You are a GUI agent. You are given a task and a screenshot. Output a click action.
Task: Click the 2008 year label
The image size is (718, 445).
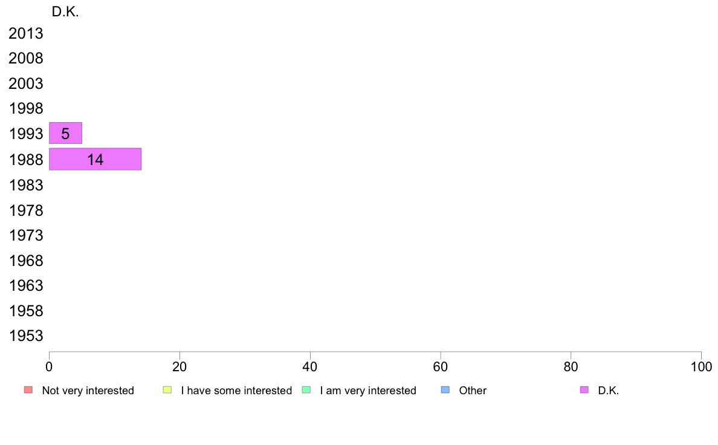click(x=25, y=58)
